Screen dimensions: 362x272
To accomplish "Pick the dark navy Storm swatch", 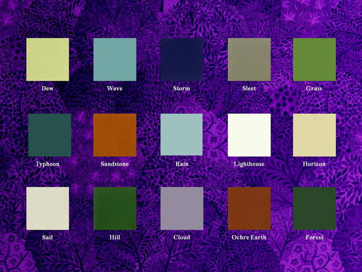I will 182,60.
